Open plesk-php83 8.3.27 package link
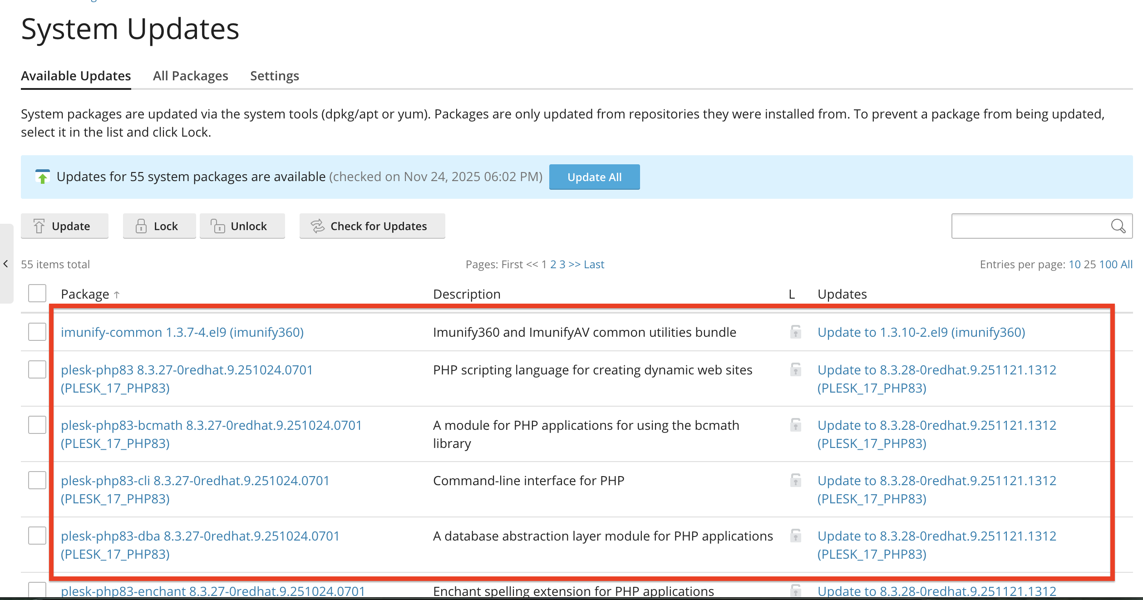This screenshot has width=1143, height=600. click(187, 379)
